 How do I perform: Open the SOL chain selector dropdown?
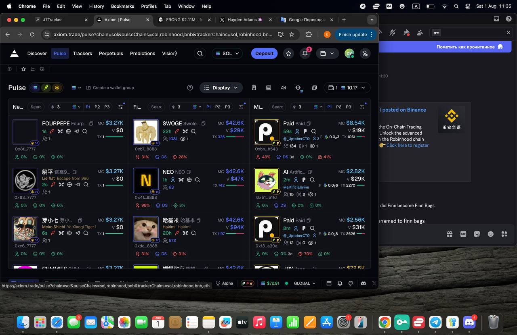point(227,53)
